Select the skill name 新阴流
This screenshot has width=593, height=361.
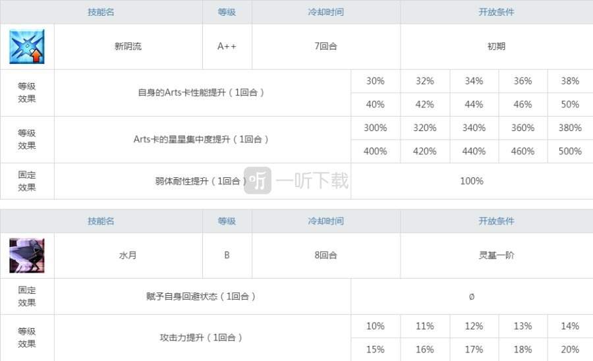click(128, 47)
